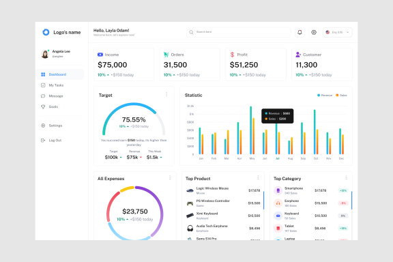Click the arrow next to $100k target

121,158
